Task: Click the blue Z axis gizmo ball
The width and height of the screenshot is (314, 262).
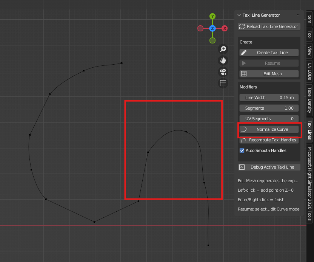Action: [212, 28]
